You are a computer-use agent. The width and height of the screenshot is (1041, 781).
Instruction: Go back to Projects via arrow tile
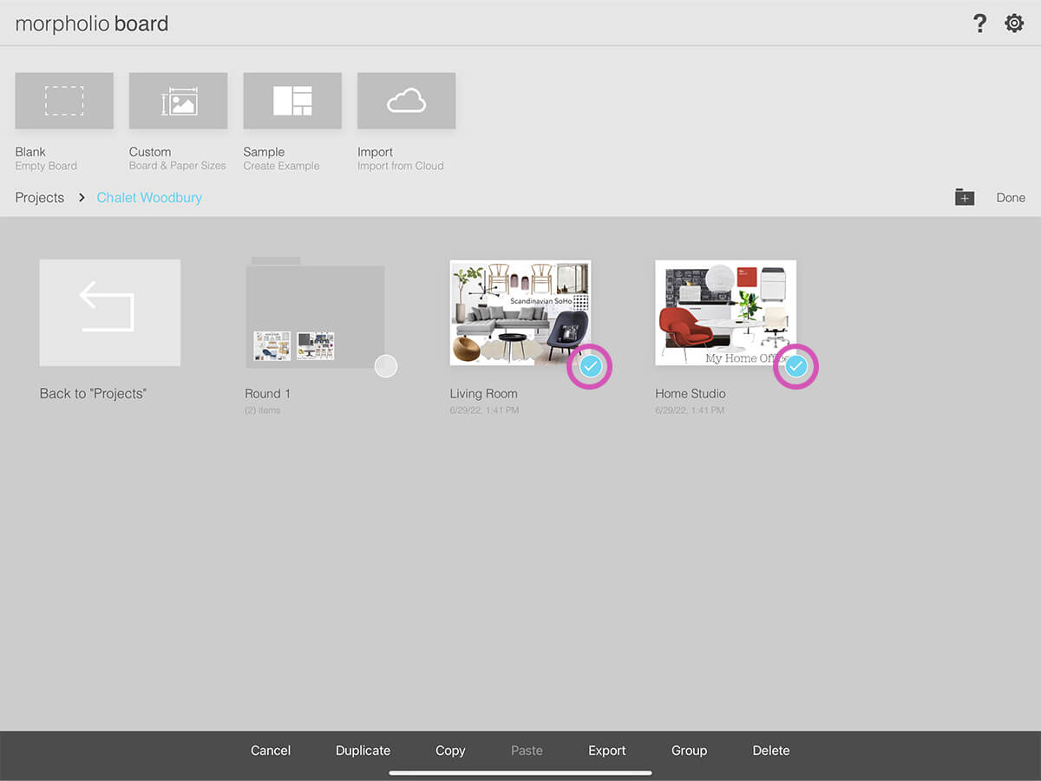[110, 312]
